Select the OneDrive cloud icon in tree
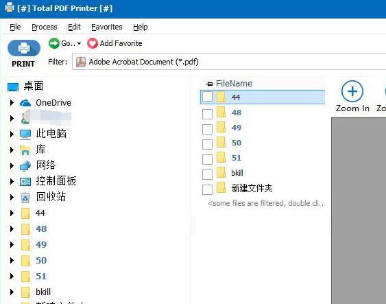 point(25,103)
